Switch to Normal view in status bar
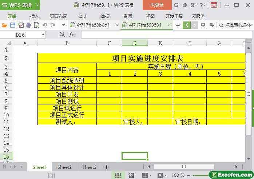 tap(118, 175)
